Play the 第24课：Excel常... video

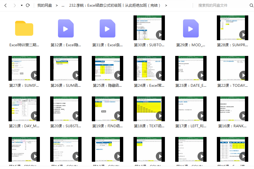click(x=149, y=68)
